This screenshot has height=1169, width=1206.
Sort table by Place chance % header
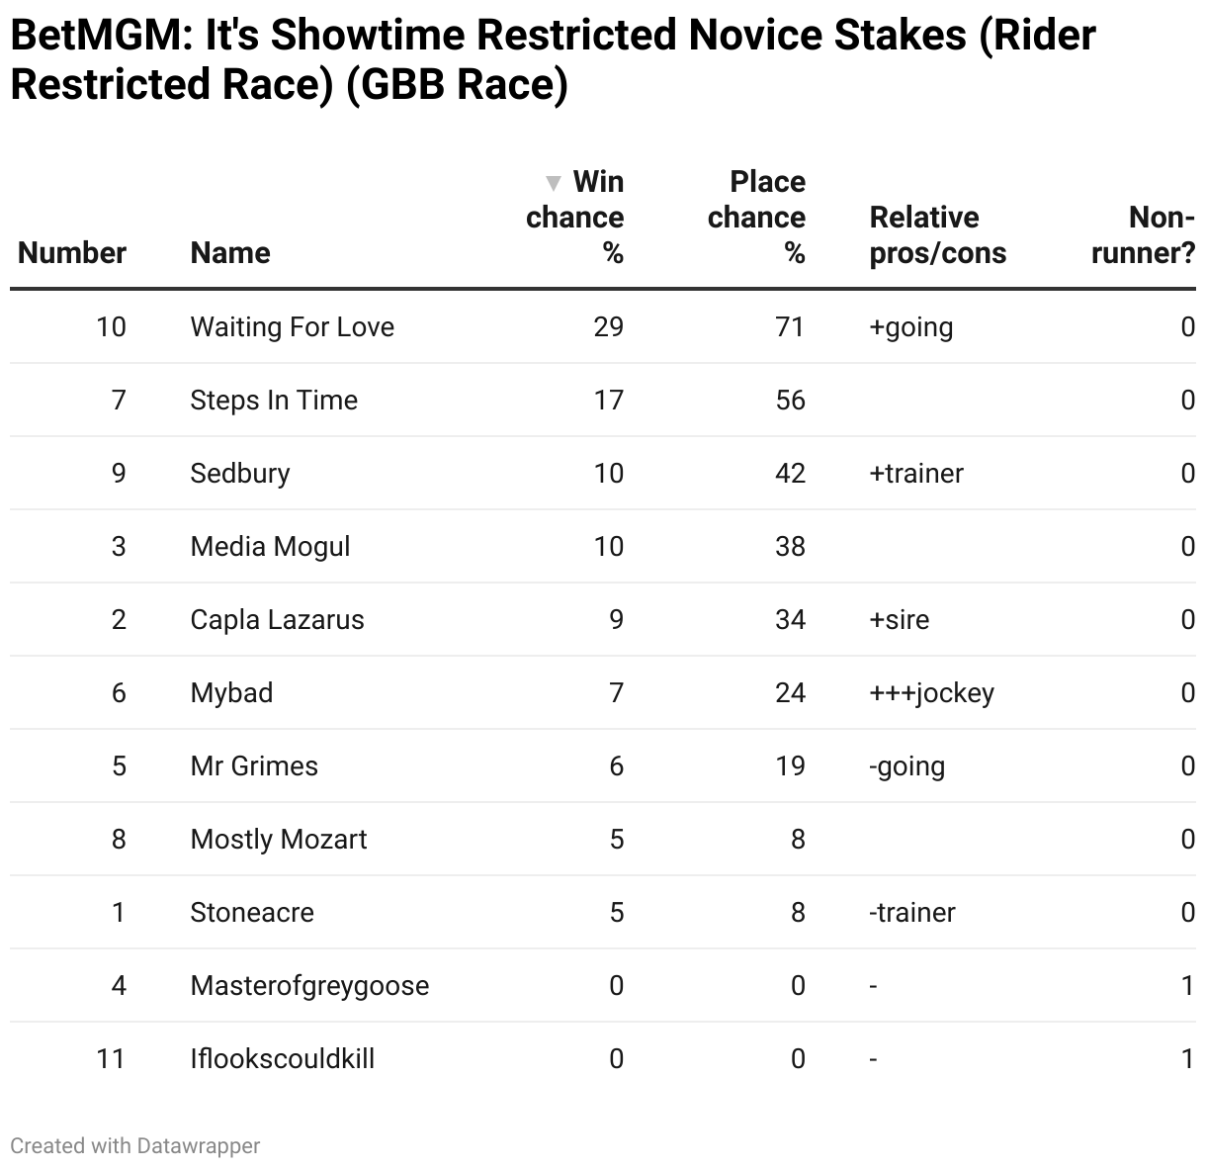point(756,218)
